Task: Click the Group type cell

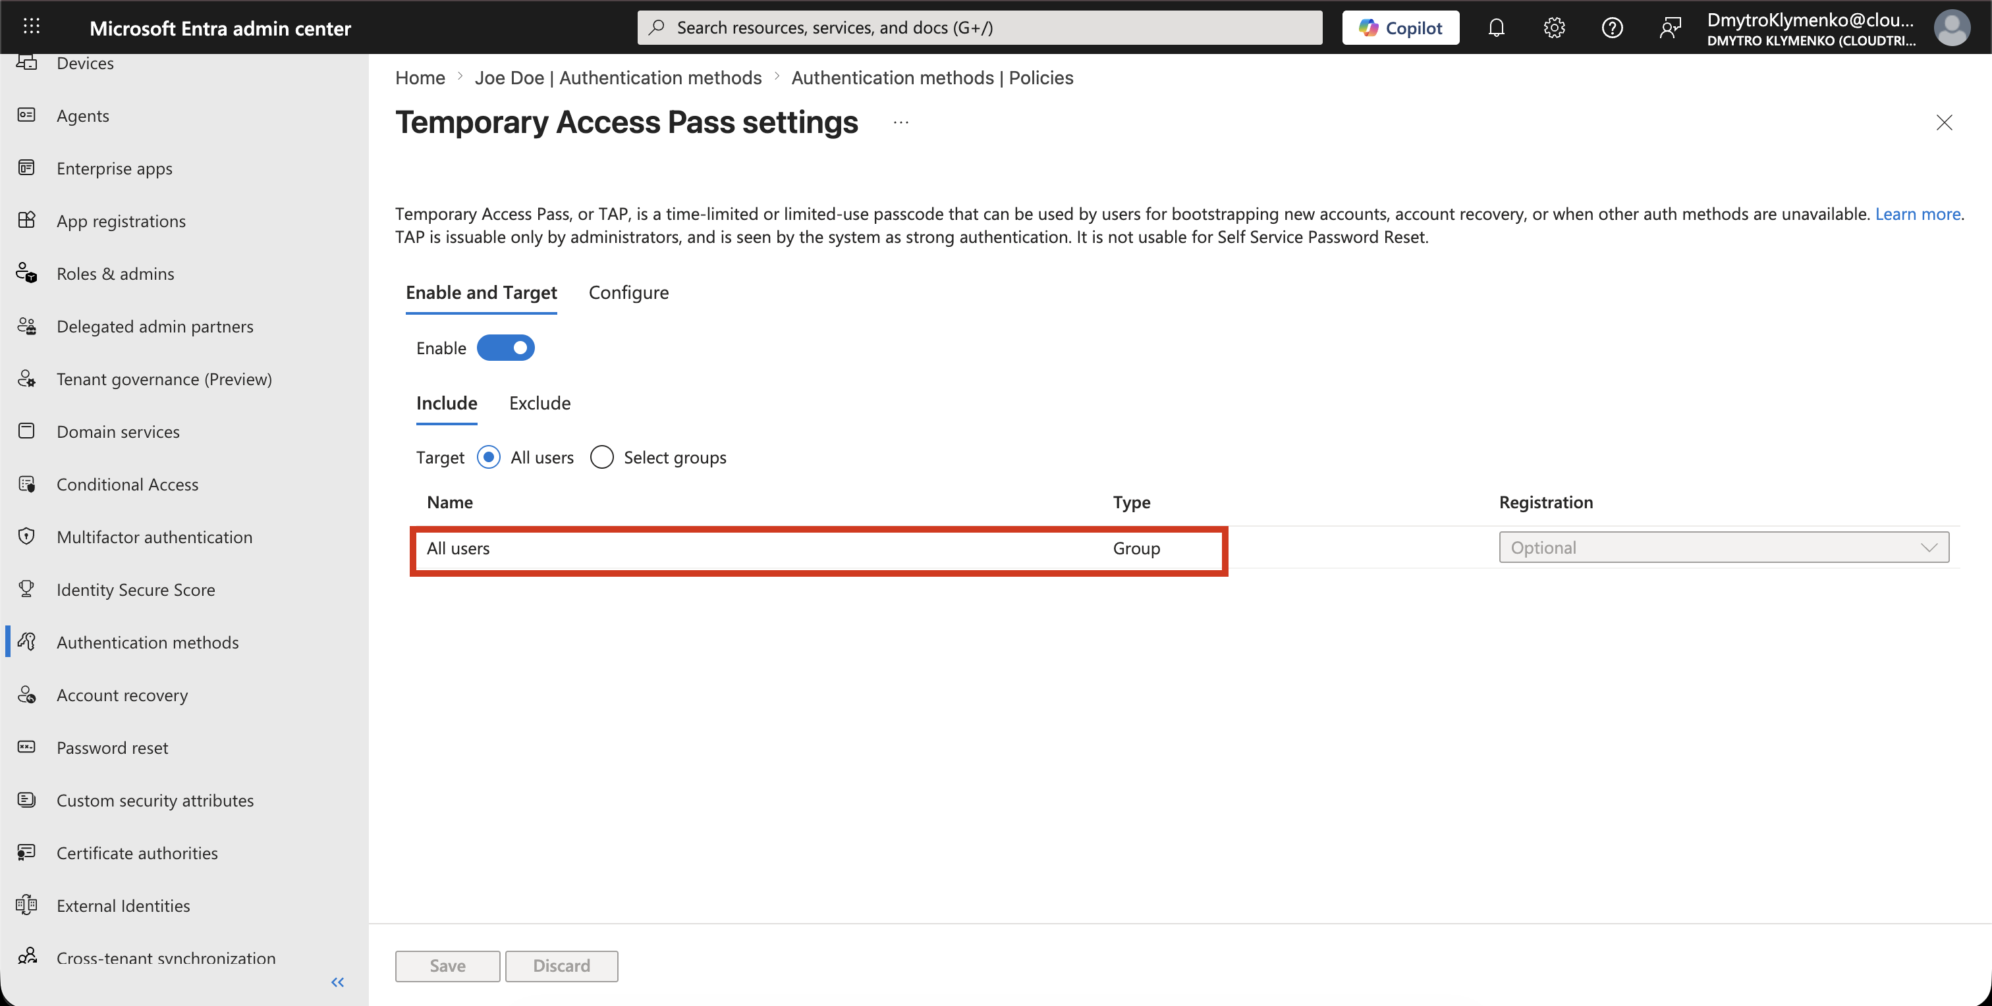Action: [x=1136, y=548]
